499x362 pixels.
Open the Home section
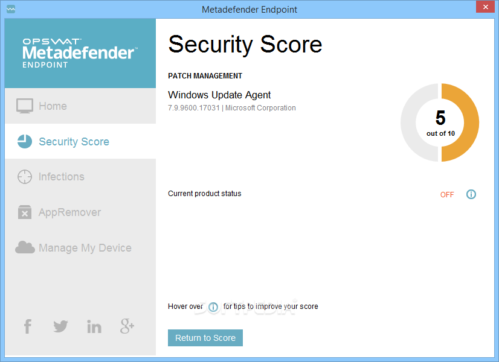pos(80,106)
